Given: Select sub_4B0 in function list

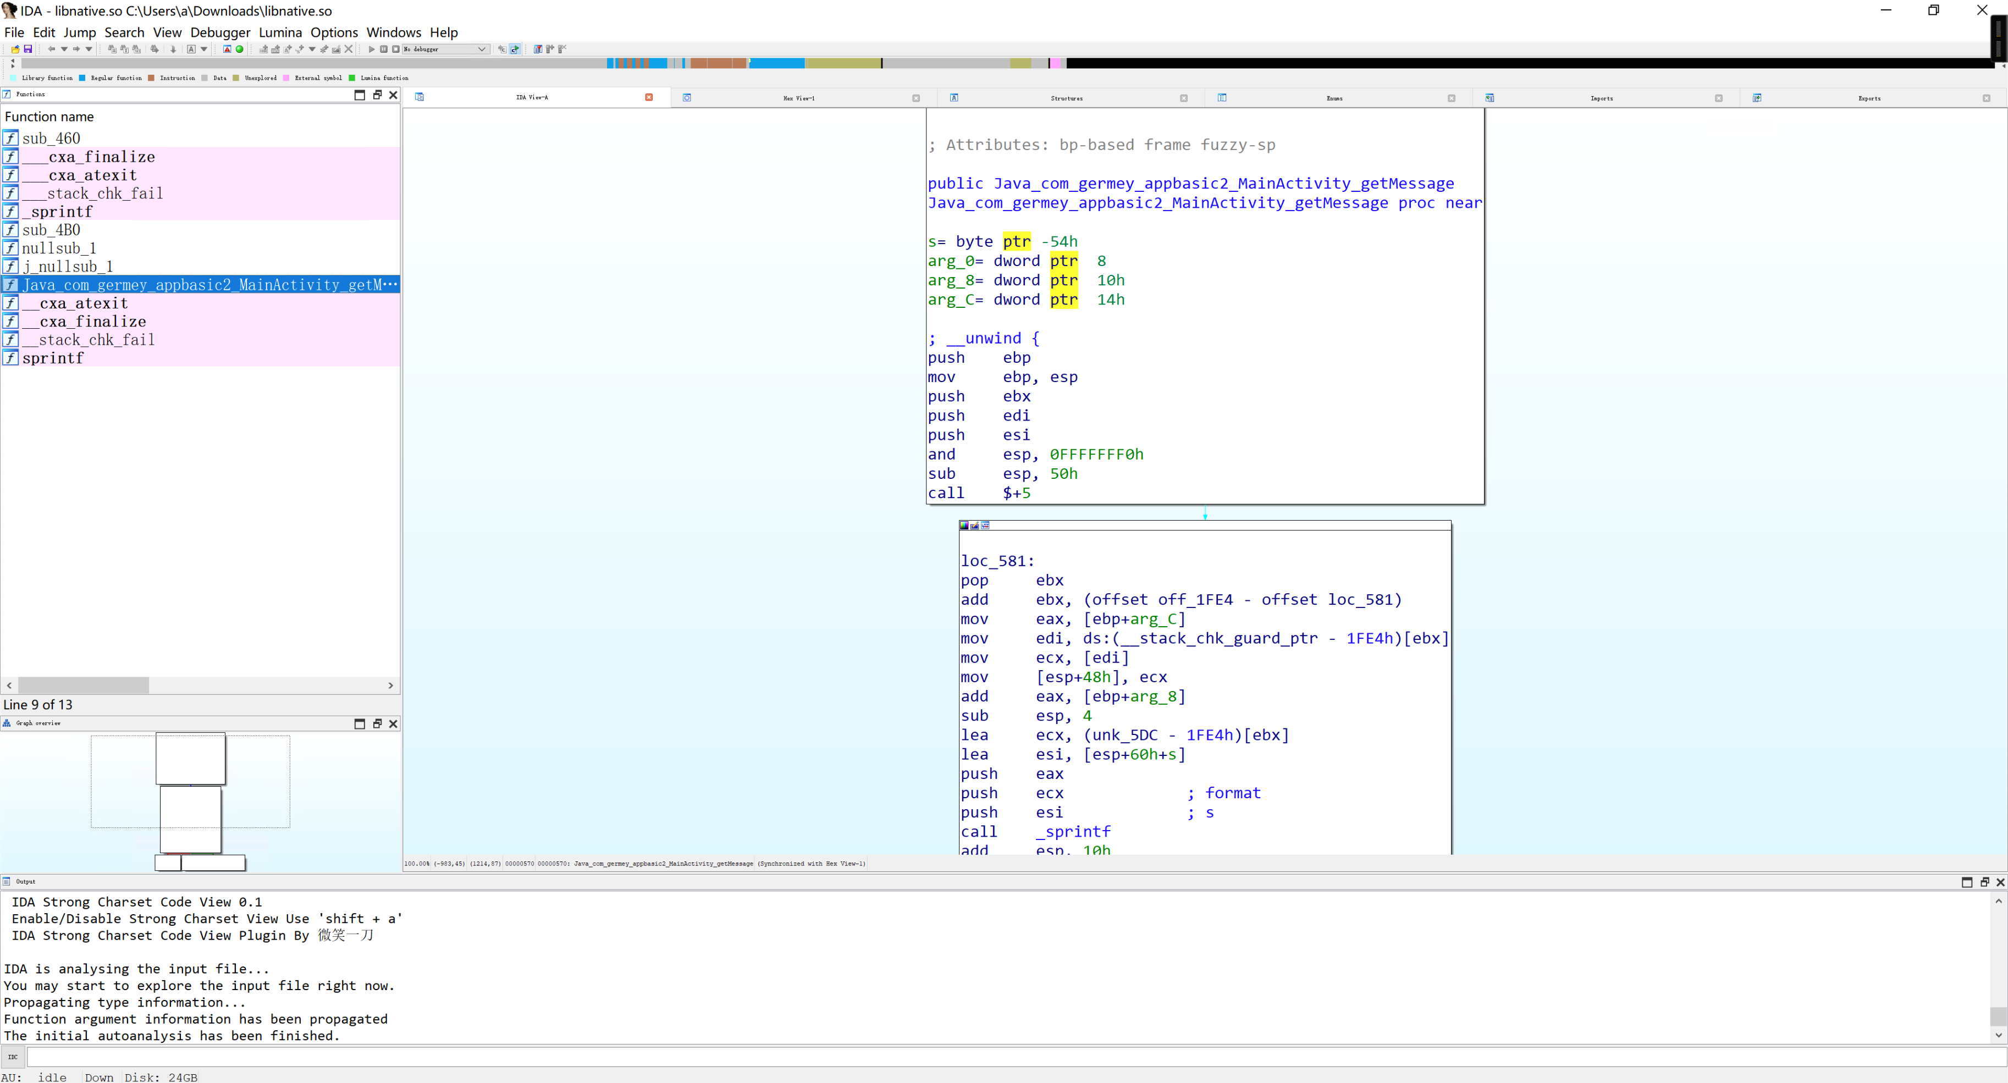Looking at the screenshot, I should (51, 230).
